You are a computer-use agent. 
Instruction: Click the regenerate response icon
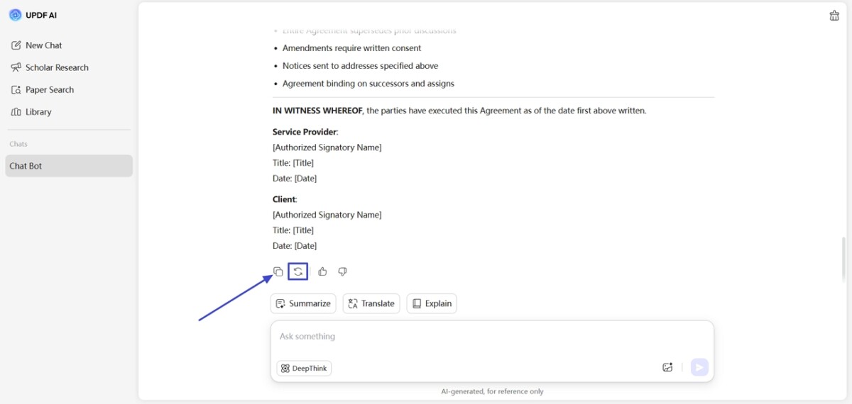click(298, 271)
